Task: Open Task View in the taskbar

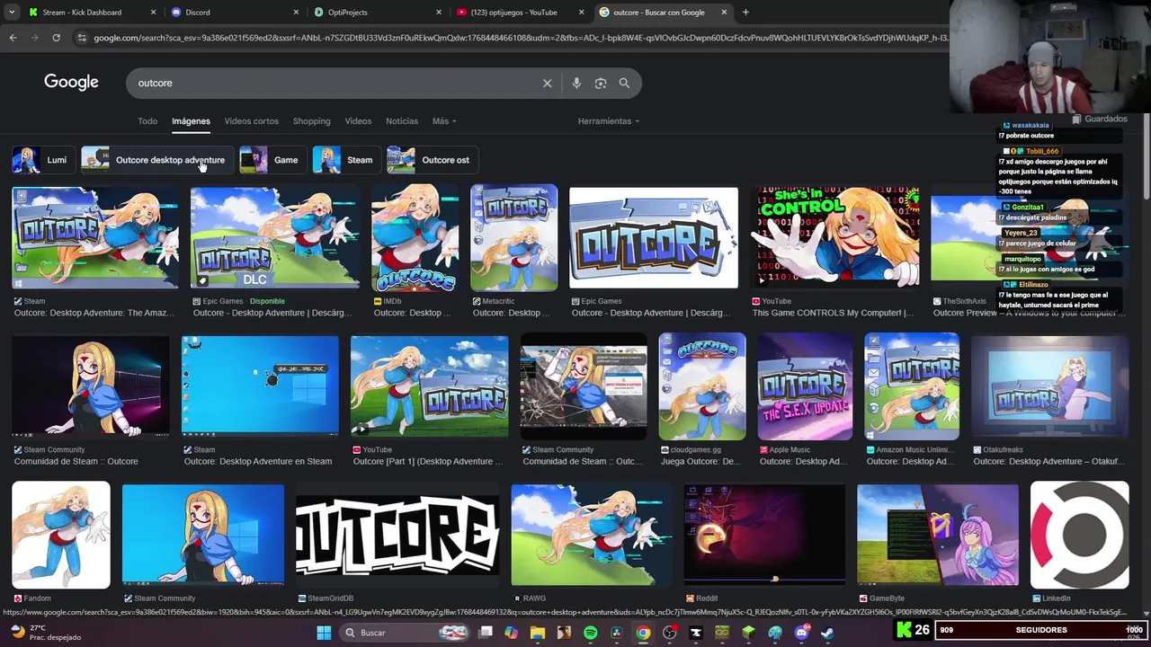Action: 486,633
